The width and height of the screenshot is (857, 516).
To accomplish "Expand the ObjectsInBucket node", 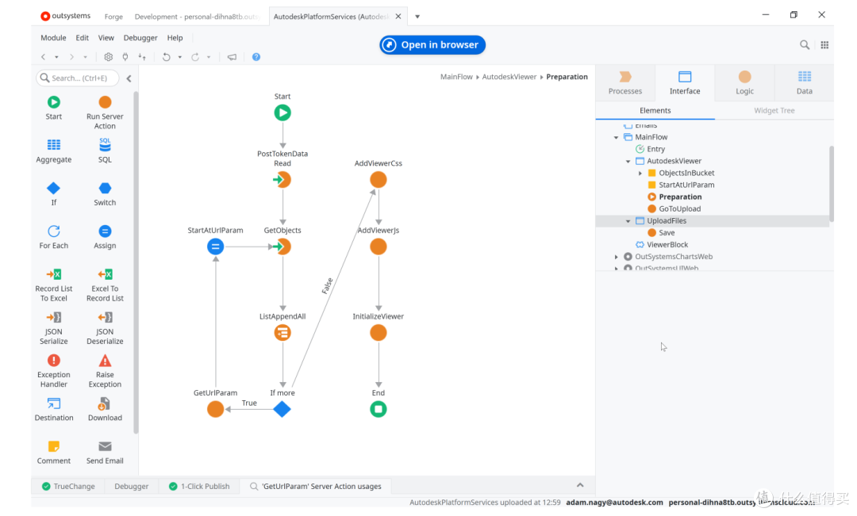I will click(640, 173).
